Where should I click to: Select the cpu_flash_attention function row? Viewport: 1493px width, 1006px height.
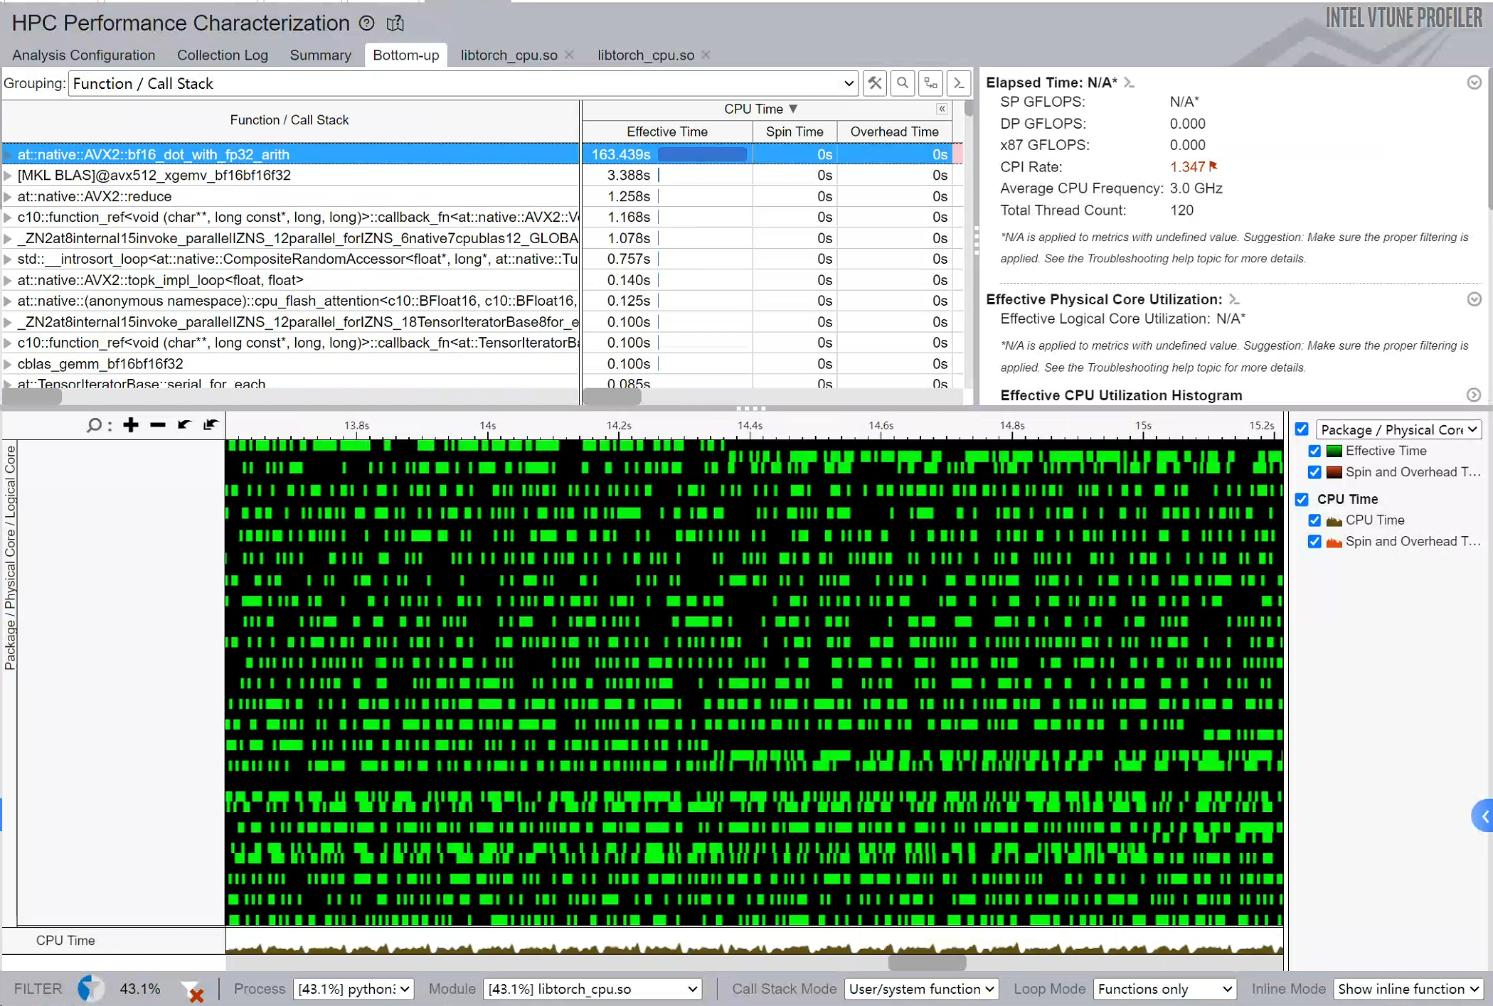pos(292,301)
